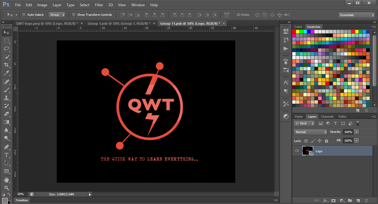Enable Auto-Select in the options bar
This screenshot has height=204, width=378.
23,15
